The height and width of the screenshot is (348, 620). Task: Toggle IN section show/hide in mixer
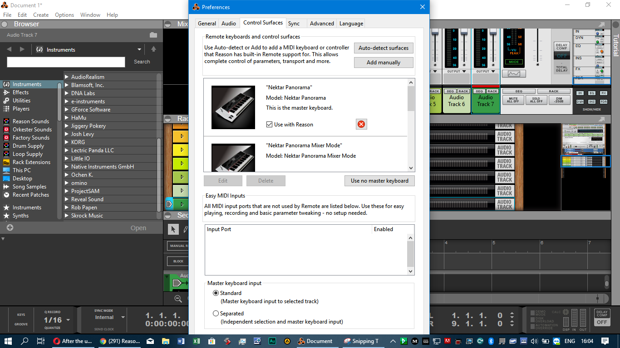[580, 93]
